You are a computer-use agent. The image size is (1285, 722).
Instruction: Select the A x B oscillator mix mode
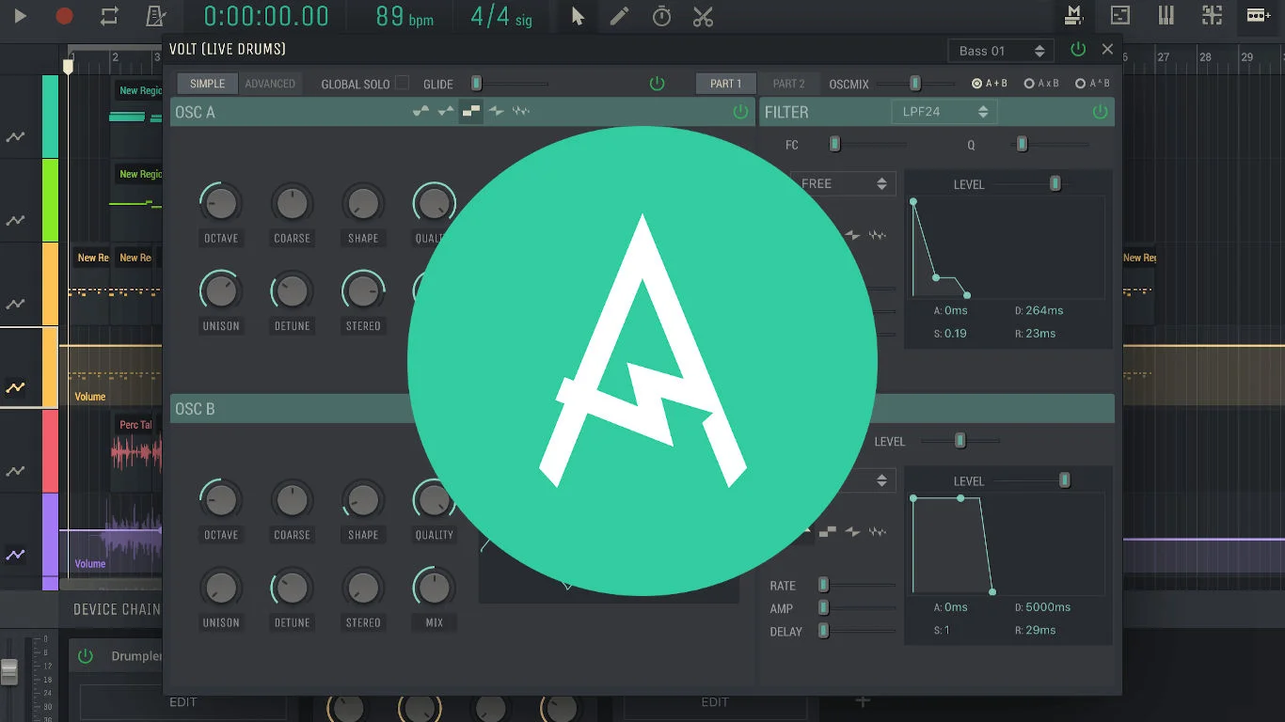[x=1041, y=84]
